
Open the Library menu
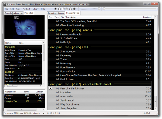(35, 9)
